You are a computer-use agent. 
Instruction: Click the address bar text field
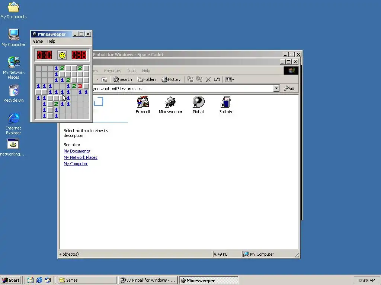(183, 89)
